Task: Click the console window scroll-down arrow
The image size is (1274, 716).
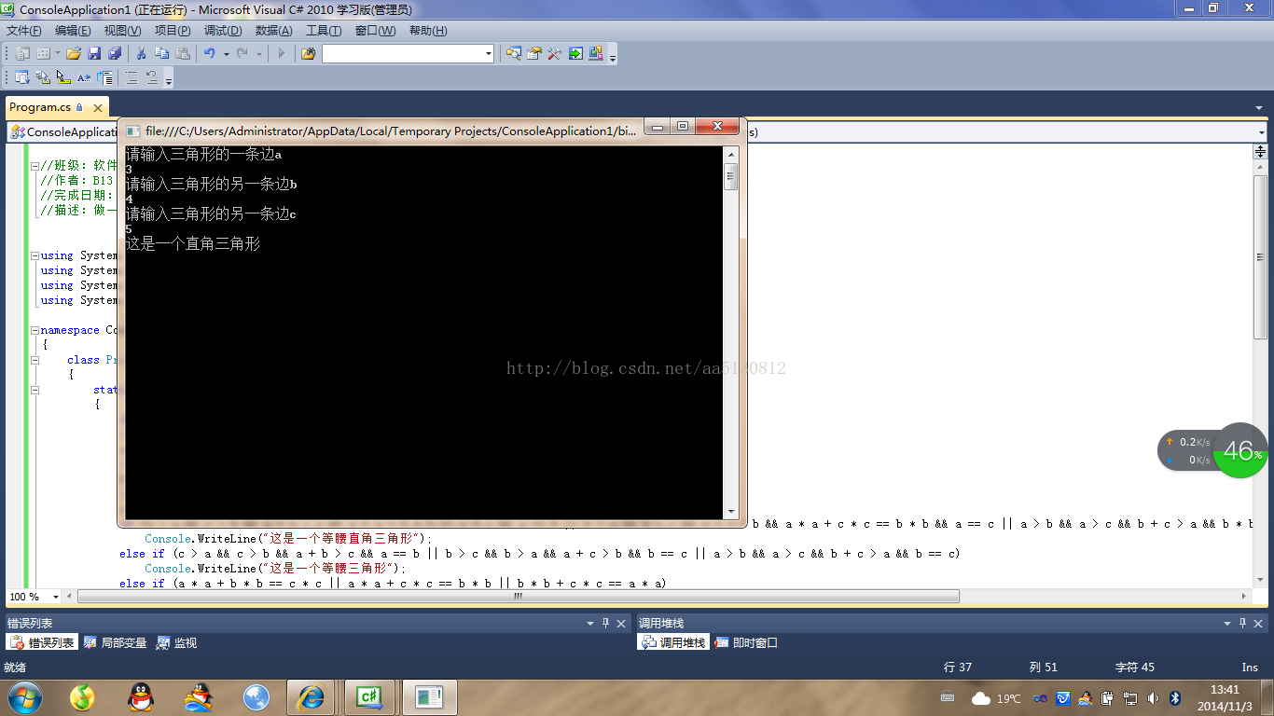Action: point(731,511)
